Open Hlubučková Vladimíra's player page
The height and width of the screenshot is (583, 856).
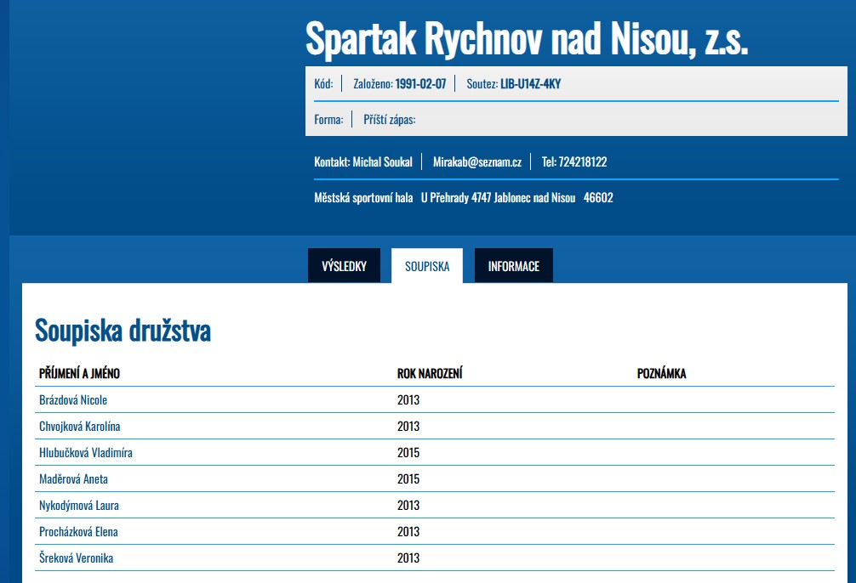(86, 453)
